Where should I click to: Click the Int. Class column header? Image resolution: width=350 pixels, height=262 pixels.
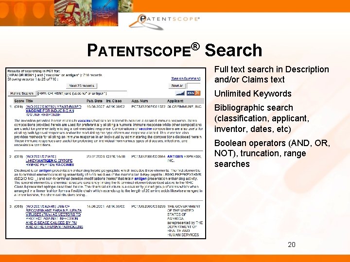point(114,101)
